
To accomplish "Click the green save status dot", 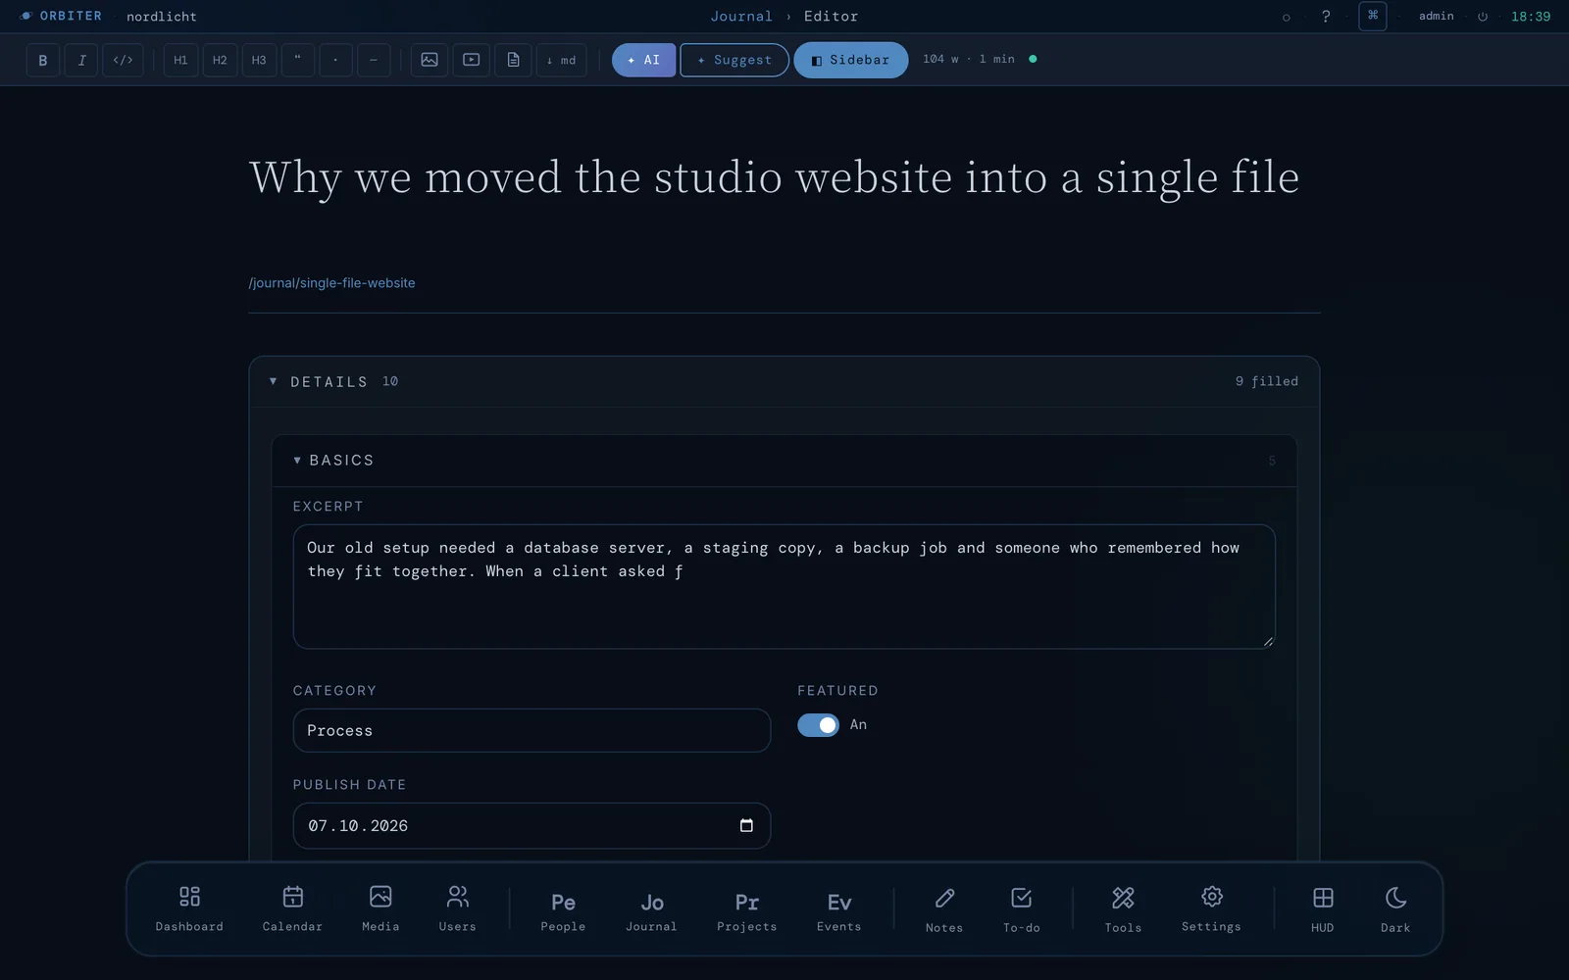I will 1033,59.
